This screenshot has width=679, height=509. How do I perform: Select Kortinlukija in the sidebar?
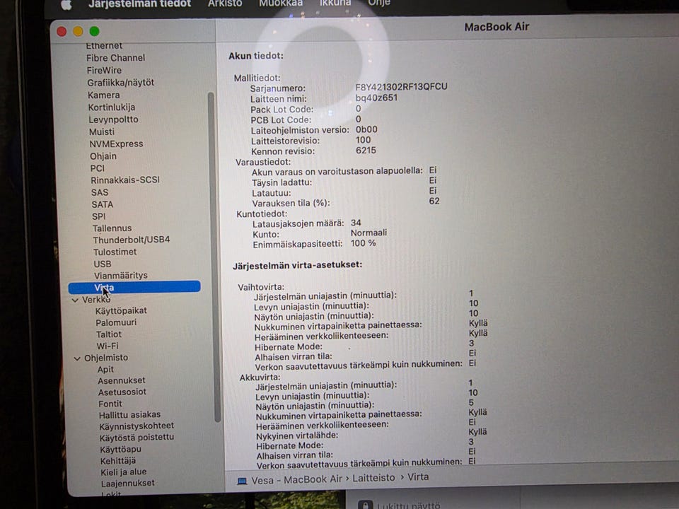[111, 107]
